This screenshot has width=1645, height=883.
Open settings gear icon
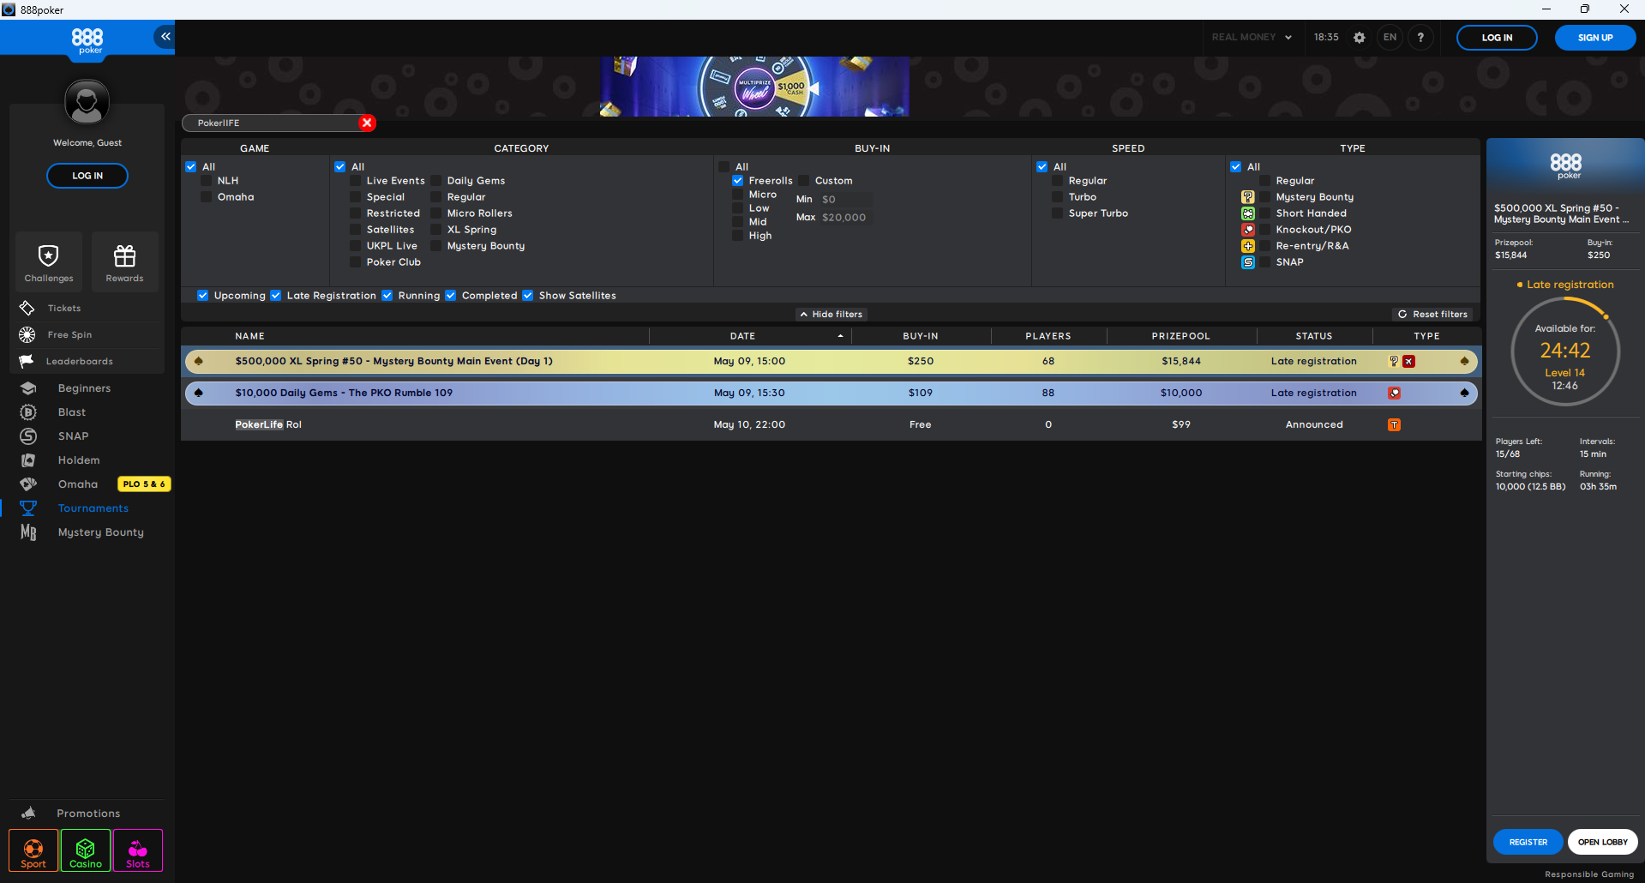[1359, 38]
